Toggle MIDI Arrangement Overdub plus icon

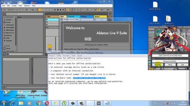(63, 10)
